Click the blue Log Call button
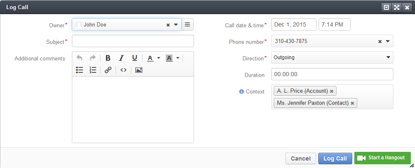This screenshot has height=168, width=415. click(x=335, y=158)
